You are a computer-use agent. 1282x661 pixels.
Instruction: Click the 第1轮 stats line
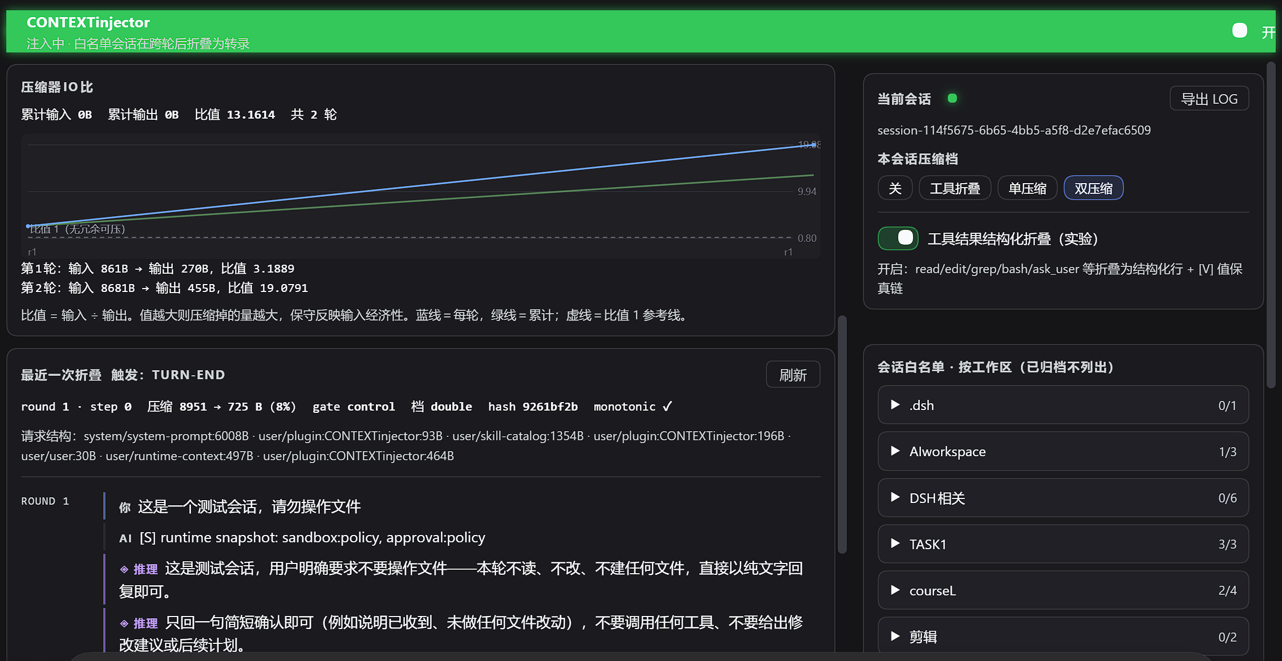click(158, 269)
